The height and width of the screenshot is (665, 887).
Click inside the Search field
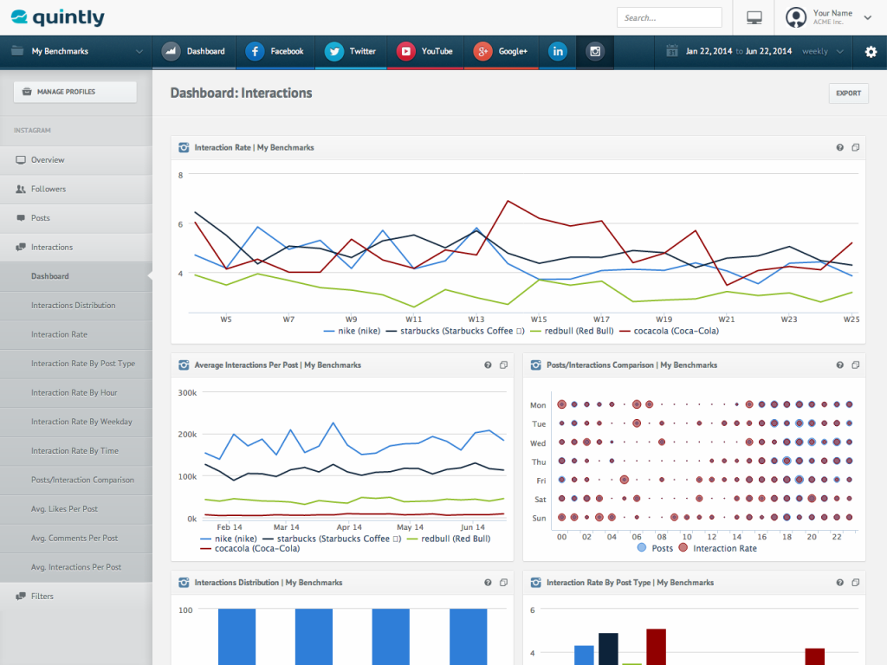[670, 17]
